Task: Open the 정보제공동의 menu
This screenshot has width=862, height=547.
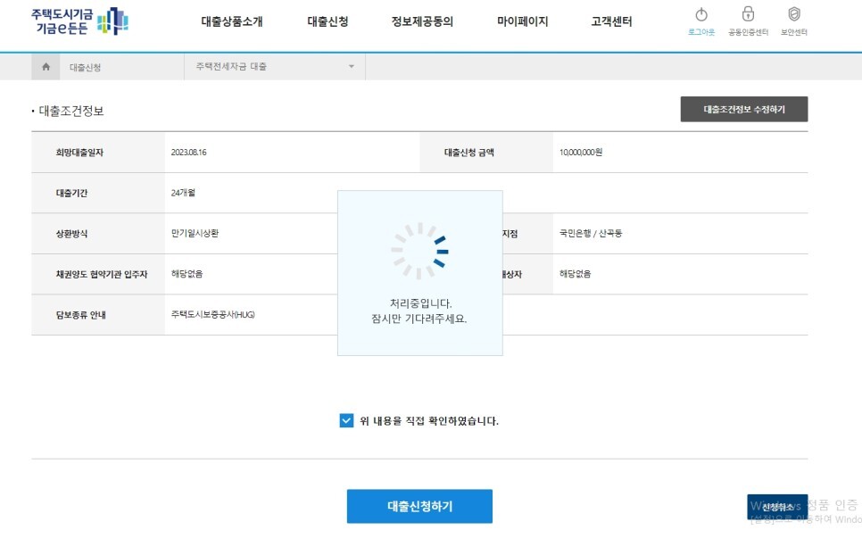Action: 423,21
